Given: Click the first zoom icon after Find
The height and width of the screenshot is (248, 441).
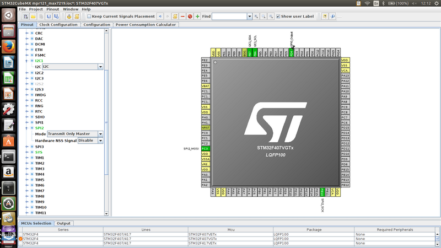Looking at the screenshot, I should pyautogui.click(x=256, y=17).
